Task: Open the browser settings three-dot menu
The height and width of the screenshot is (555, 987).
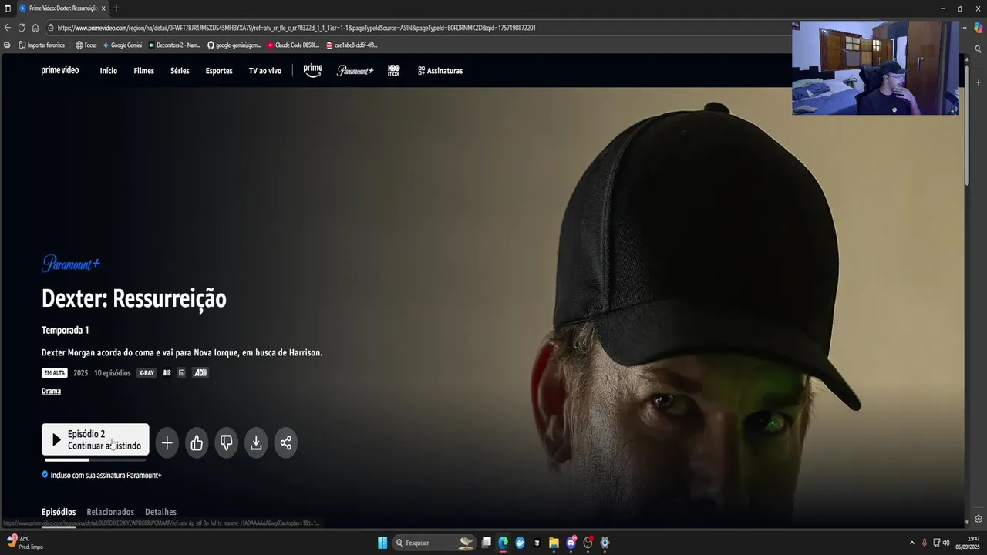Action: pos(964,28)
